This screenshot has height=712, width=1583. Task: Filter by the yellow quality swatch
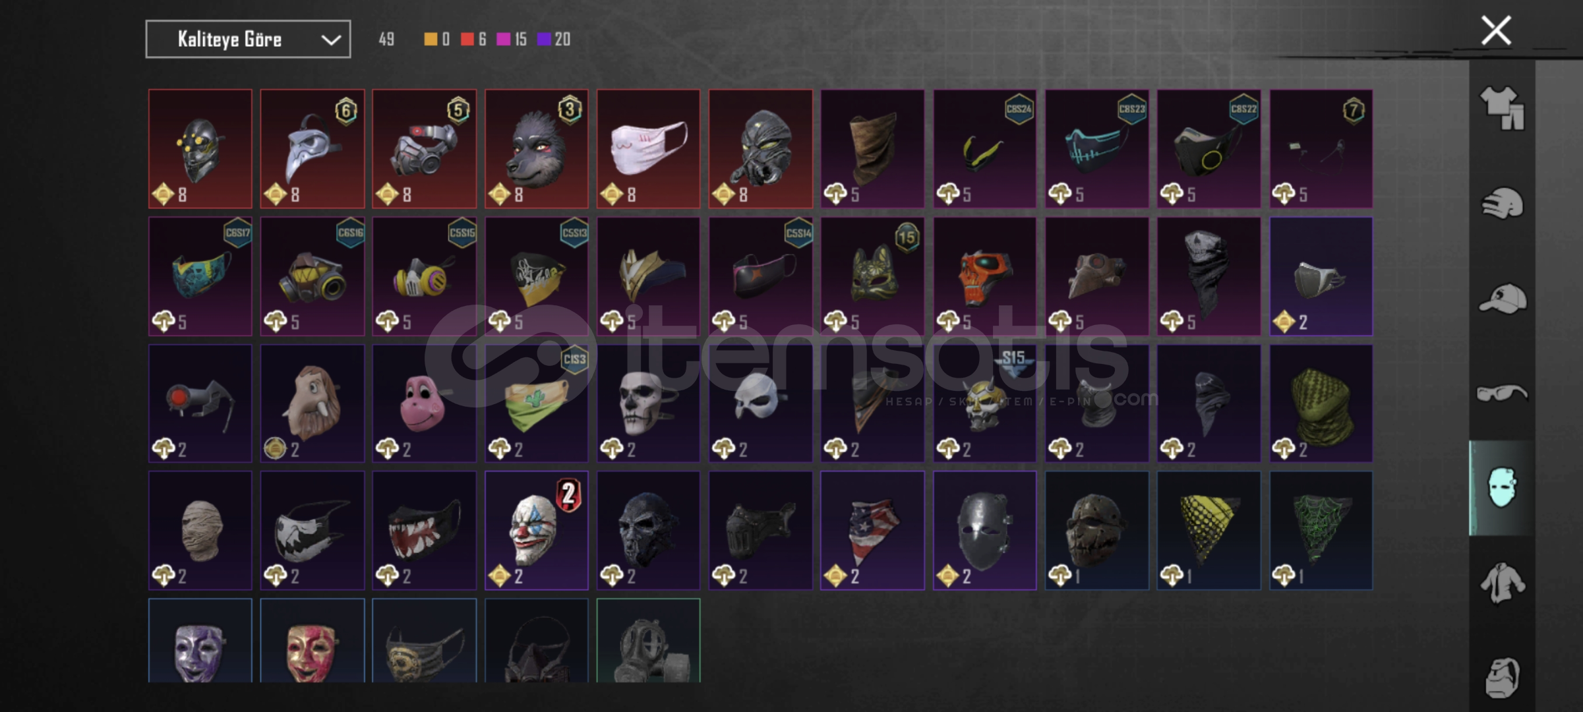[x=431, y=40]
